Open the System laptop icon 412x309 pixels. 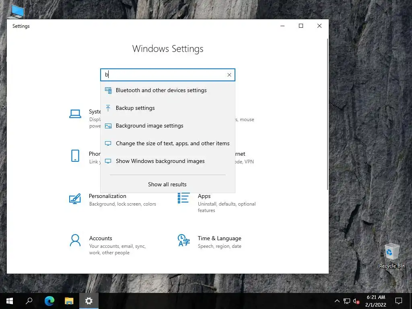(x=75, y=114)
